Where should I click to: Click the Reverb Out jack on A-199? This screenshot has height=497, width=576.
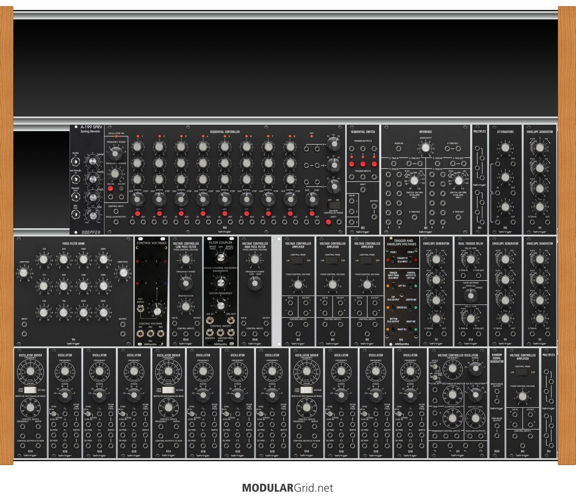pos(76,196)
